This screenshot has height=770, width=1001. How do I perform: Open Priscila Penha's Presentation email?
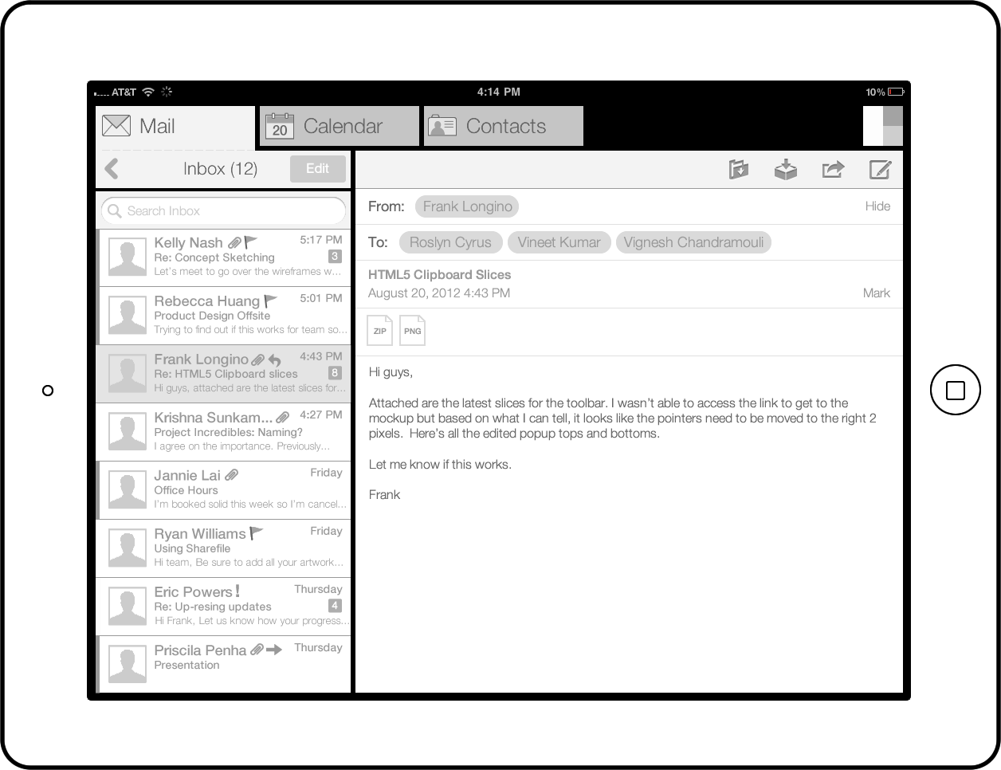pos(223,664)
